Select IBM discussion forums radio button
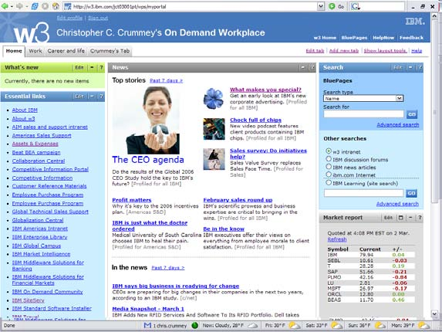442x332 pixels. (x=329, y=159)
